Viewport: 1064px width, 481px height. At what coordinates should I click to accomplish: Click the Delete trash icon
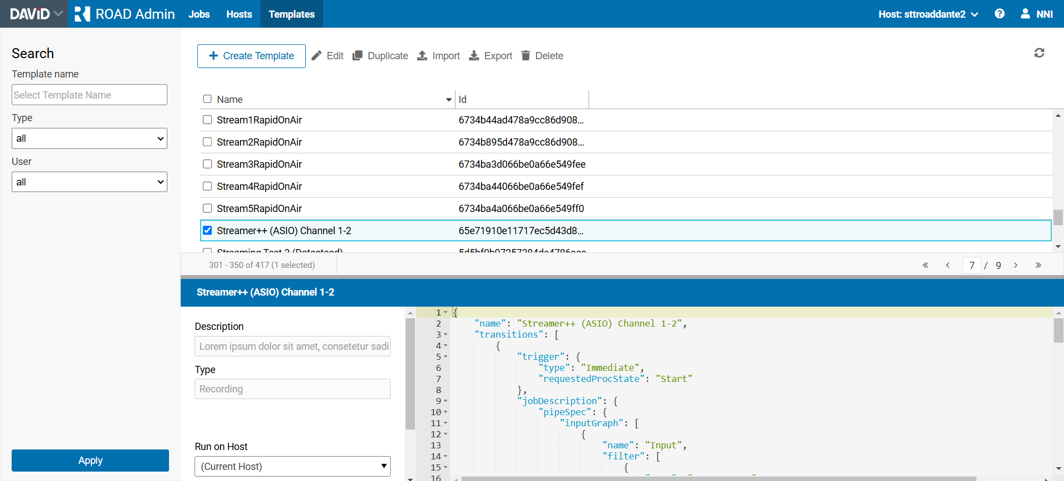[526, 56]
